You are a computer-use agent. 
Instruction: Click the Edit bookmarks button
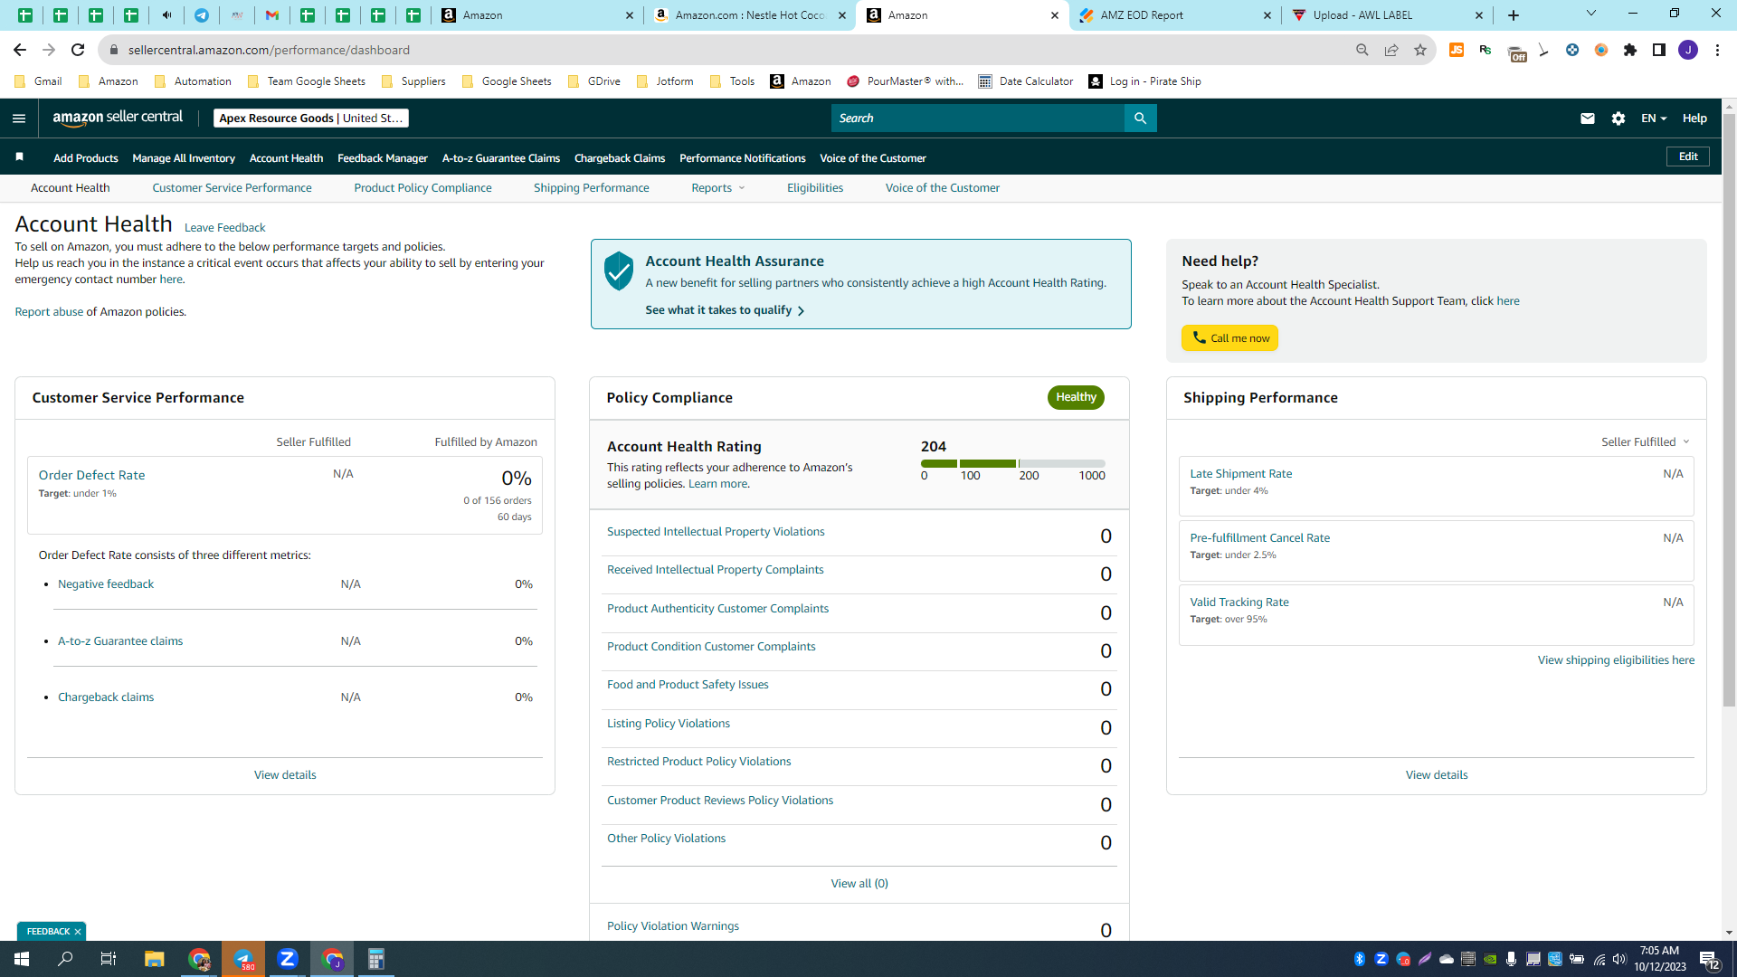[x=1688, y=157]
